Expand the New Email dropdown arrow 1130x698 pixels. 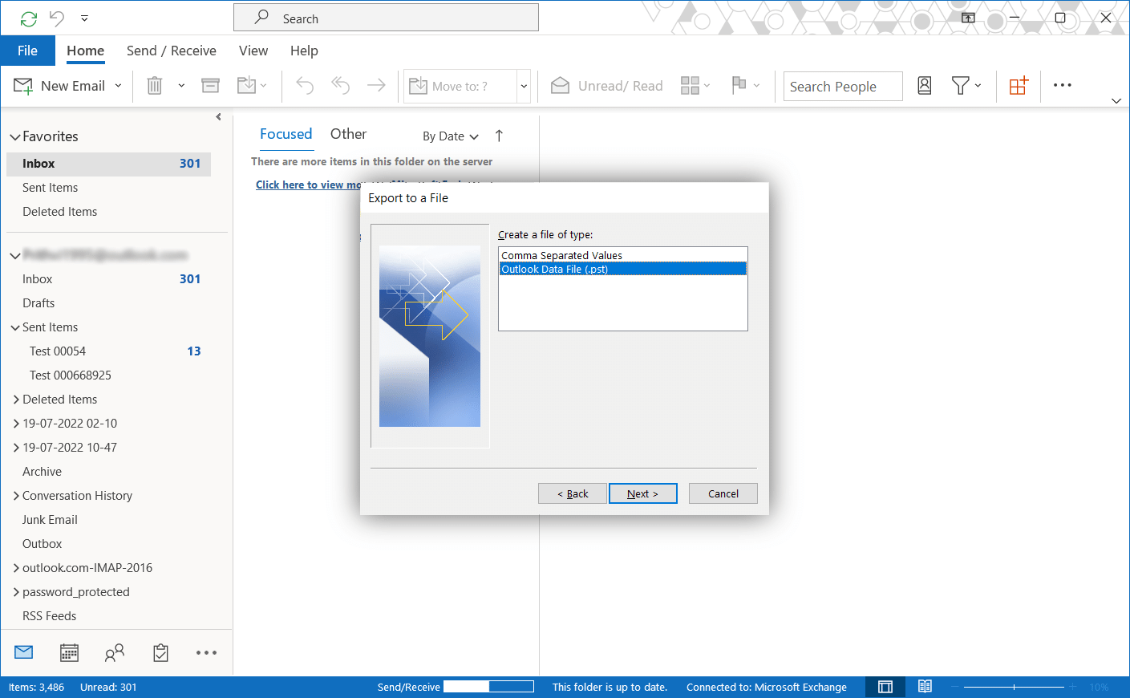(118, 86)
